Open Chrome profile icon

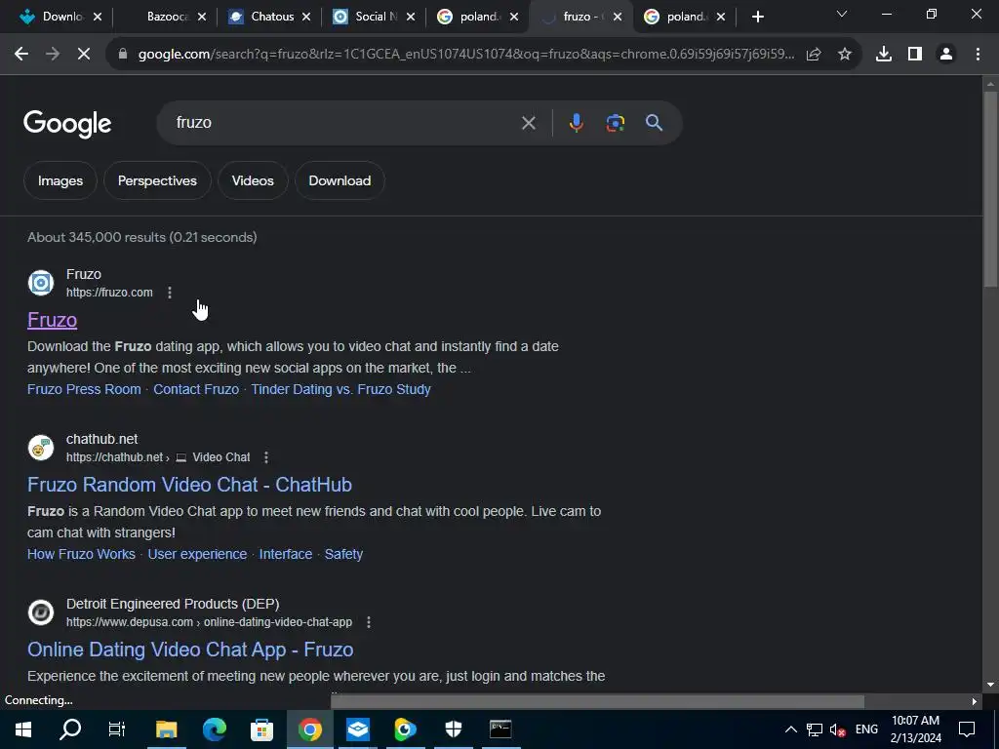(946, 55)
